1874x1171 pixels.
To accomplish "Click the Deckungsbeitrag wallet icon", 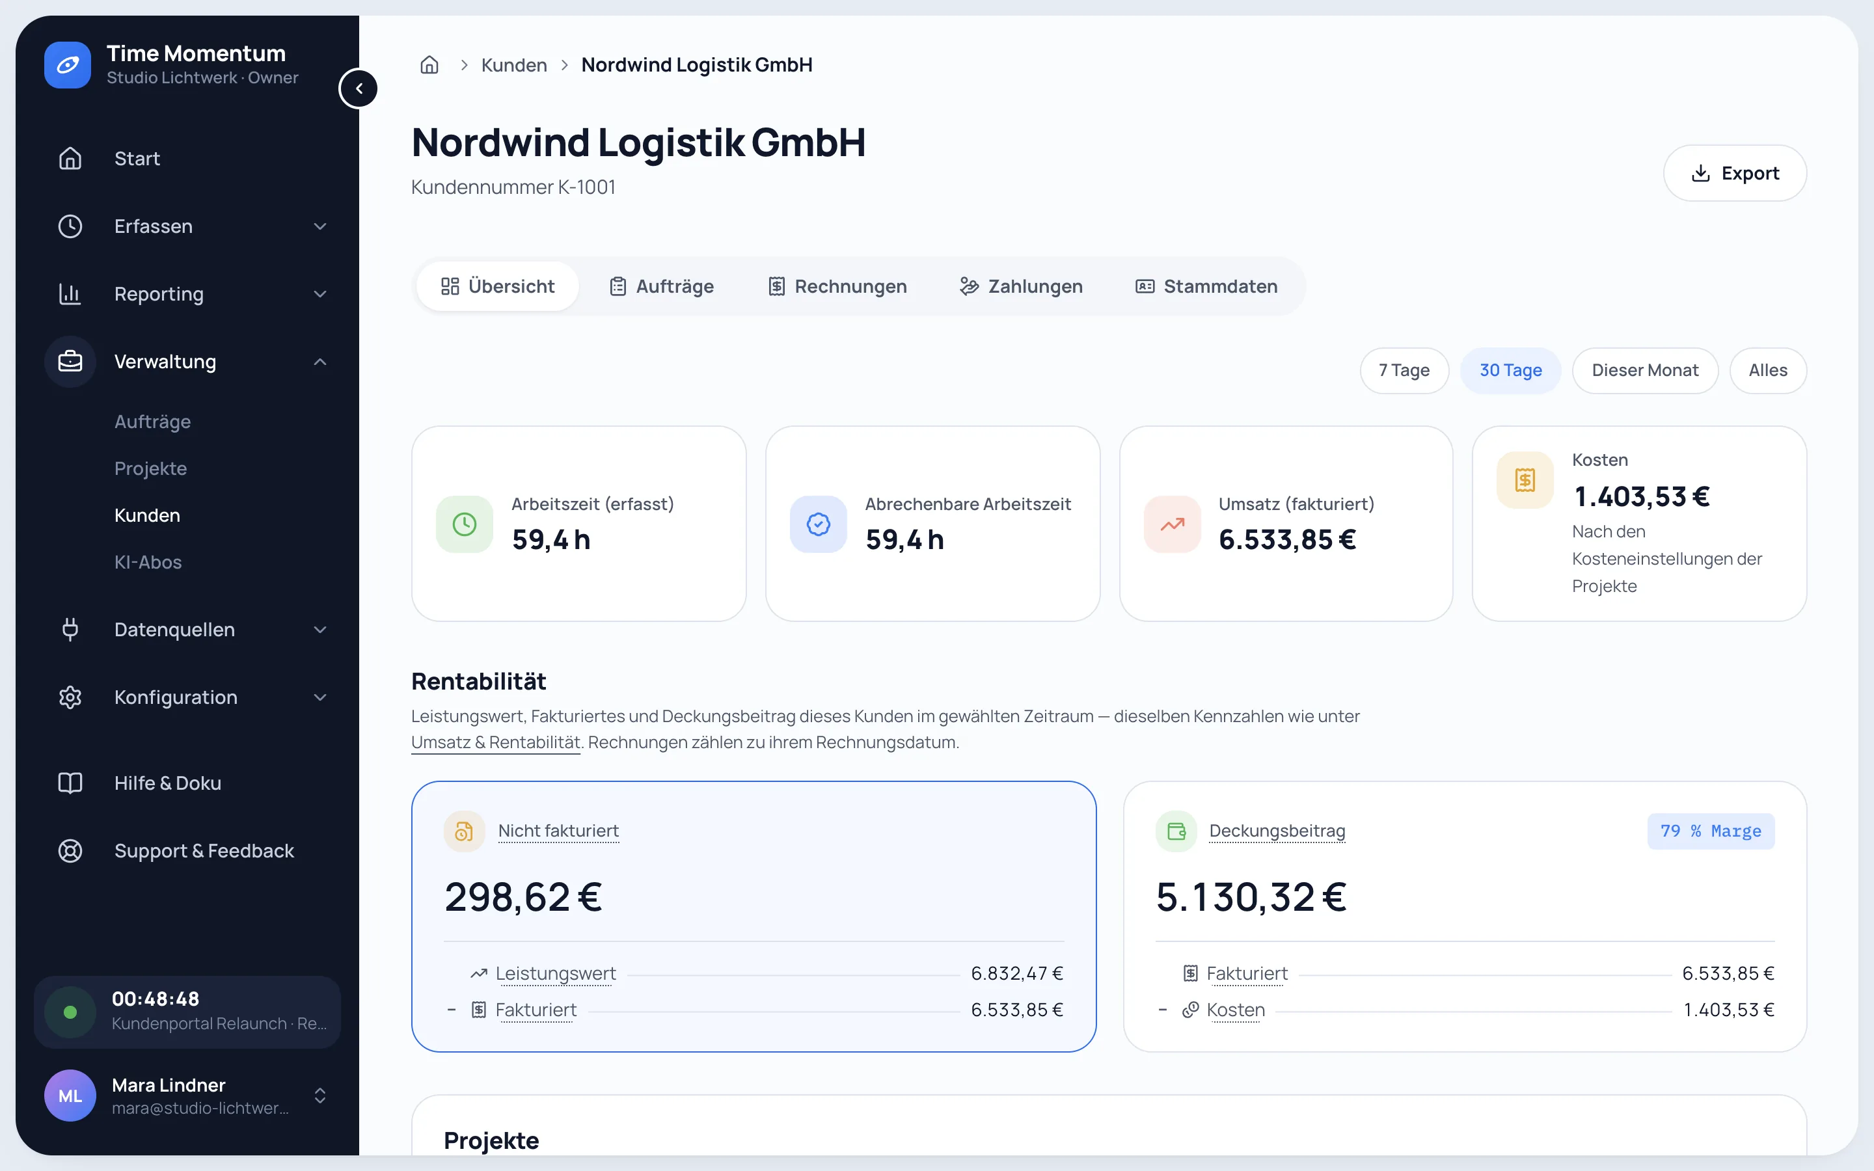I will pyautogui.click(x=1176, y=831).
